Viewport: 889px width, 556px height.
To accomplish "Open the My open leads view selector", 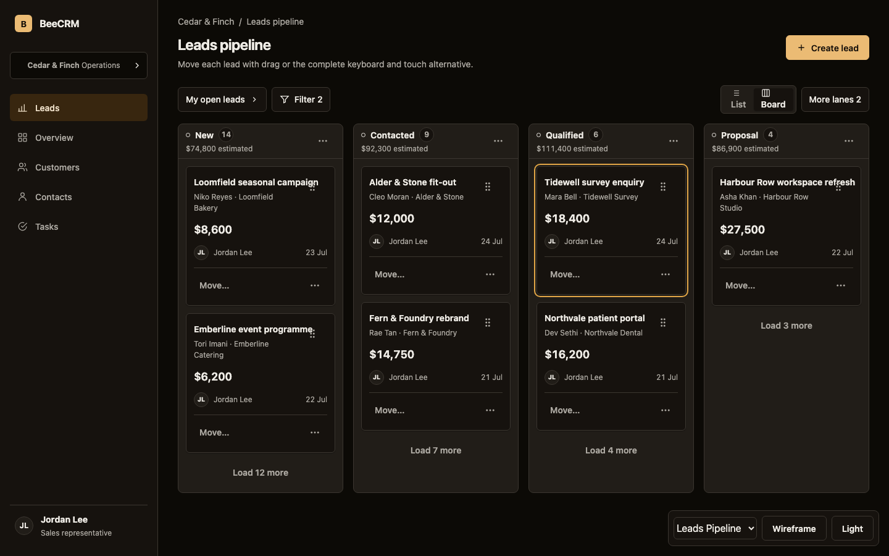I will tap(222, 99).
